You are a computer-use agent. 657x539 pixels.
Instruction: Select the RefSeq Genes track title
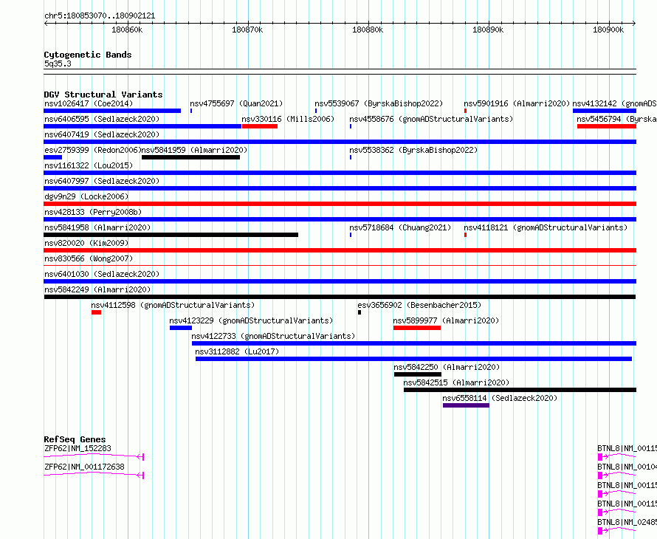[75, 439]
